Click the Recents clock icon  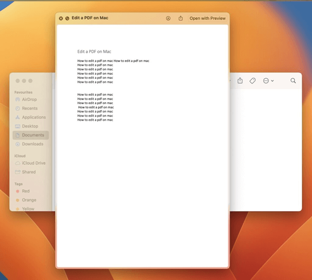point(18,108)
